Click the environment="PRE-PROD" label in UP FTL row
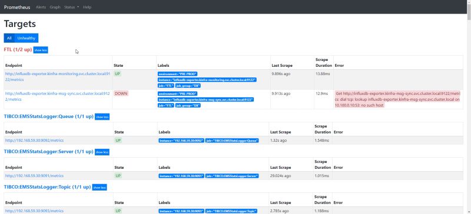The image size is (471, 214). [178, 74]
